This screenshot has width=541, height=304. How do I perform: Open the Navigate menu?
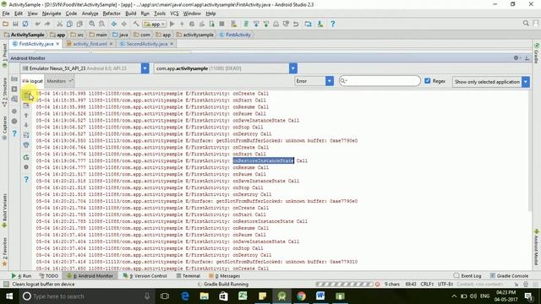52,14
